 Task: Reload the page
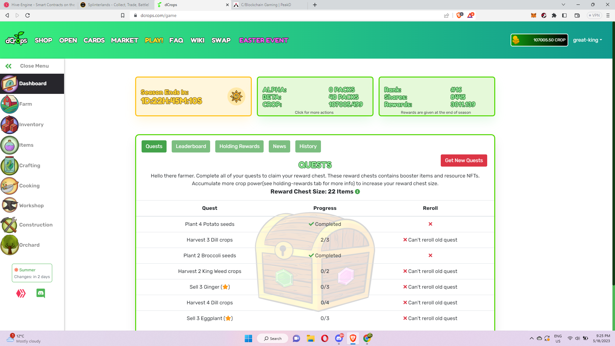coord(28,15)
